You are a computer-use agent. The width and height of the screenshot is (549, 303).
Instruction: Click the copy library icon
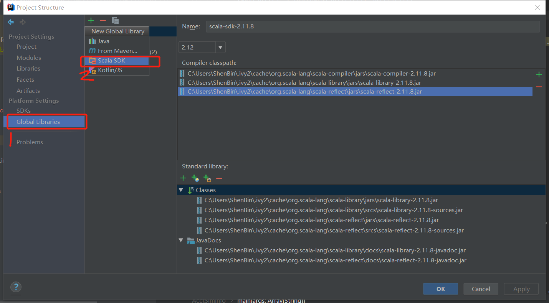115,20
